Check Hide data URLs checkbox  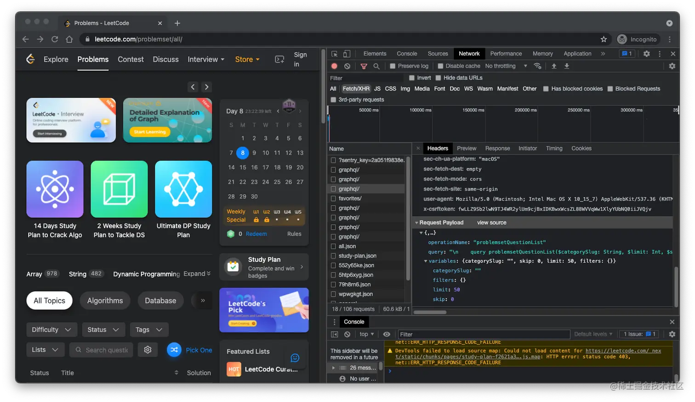438,78
